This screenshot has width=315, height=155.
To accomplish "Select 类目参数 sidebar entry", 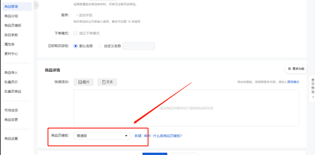I will (x=11, y=35).
